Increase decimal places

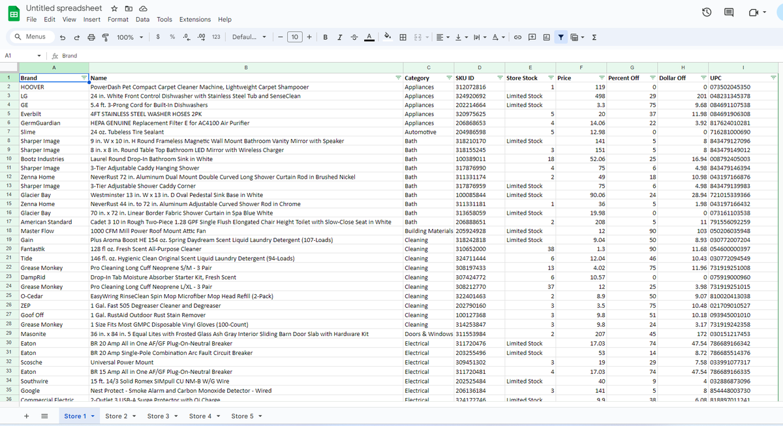(x=200, y=37)
